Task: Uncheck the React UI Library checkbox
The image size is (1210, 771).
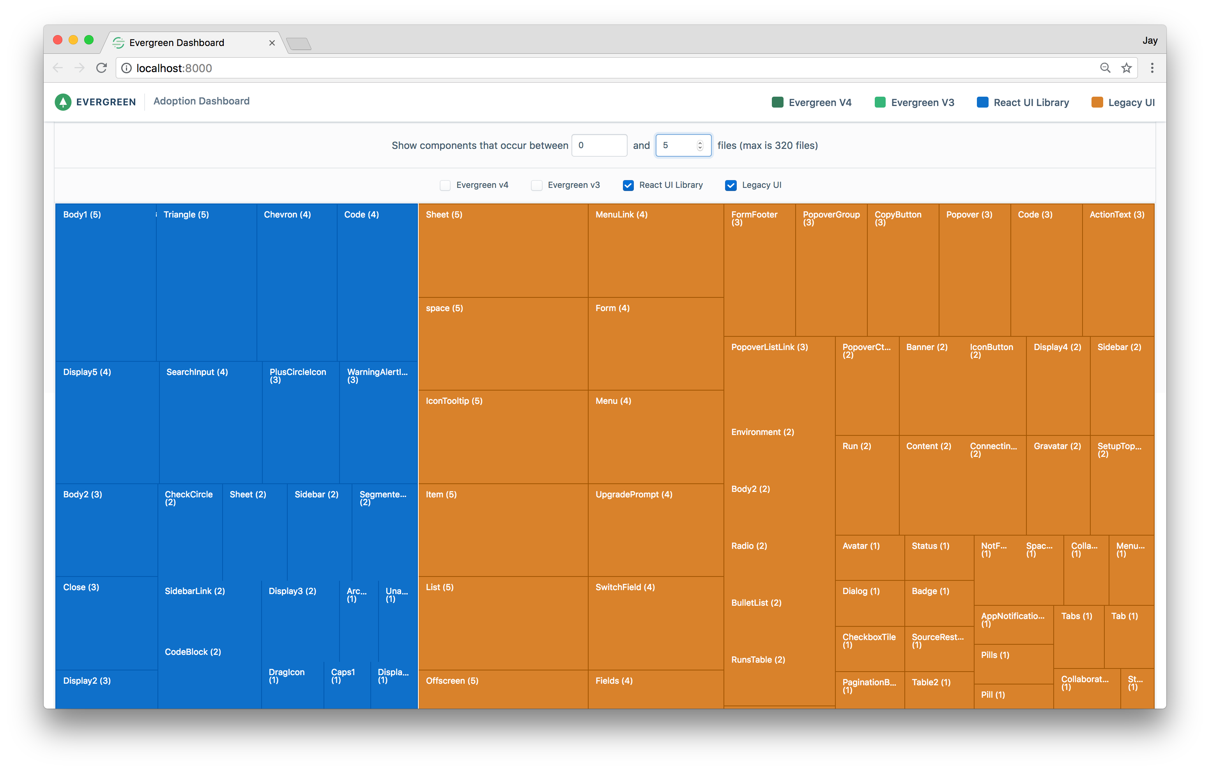Action: 628,186
